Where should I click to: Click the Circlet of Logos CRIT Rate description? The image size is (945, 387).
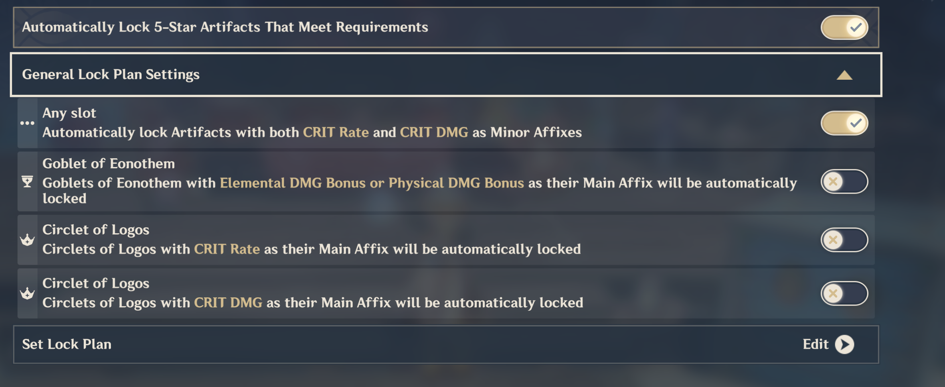(312, 249)
